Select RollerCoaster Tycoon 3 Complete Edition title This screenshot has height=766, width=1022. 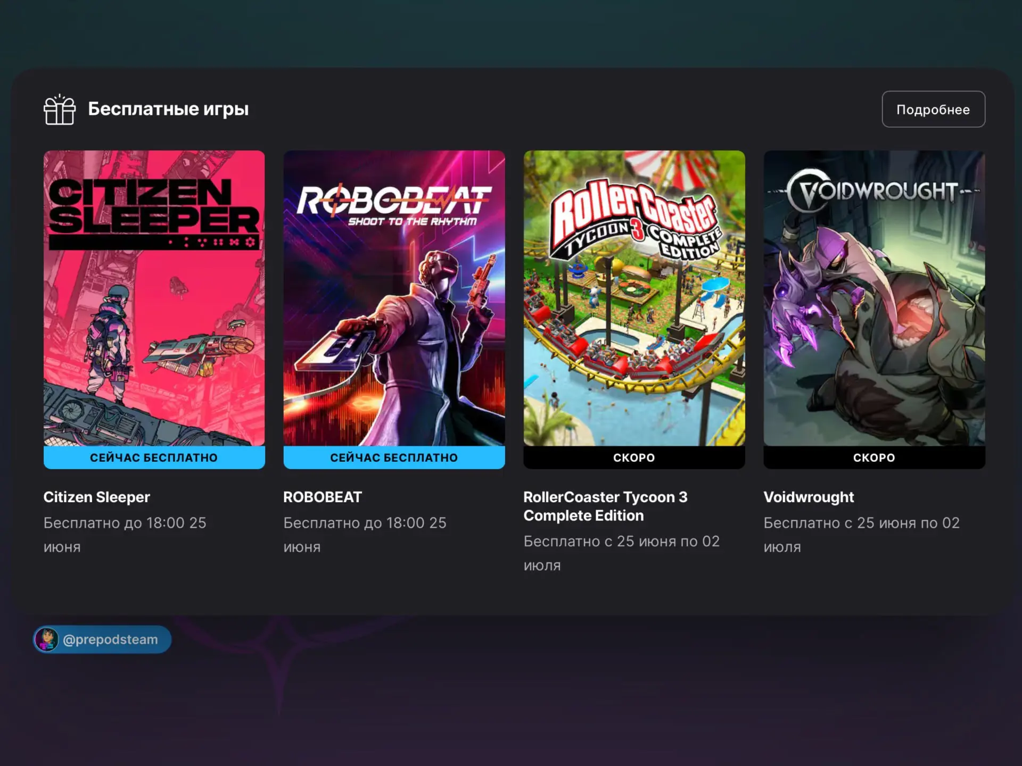pyautogui.click(x=605, y=506)
